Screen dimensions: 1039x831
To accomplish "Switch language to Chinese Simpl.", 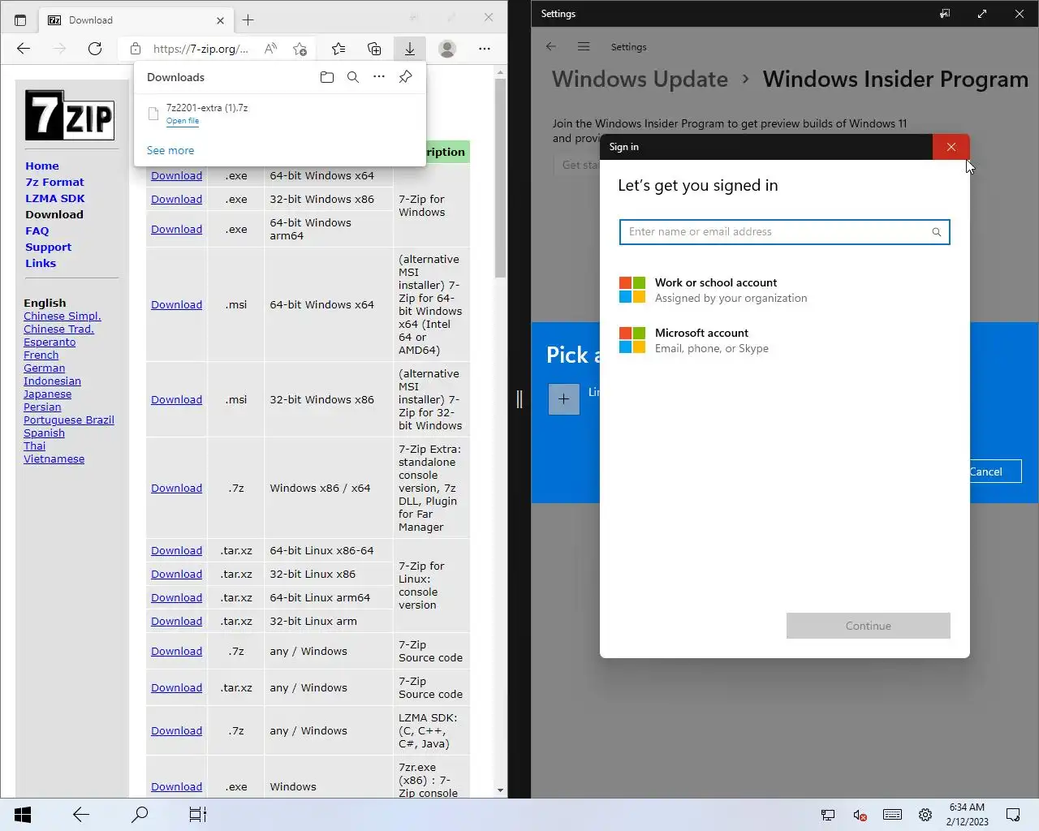I will 63,316.
